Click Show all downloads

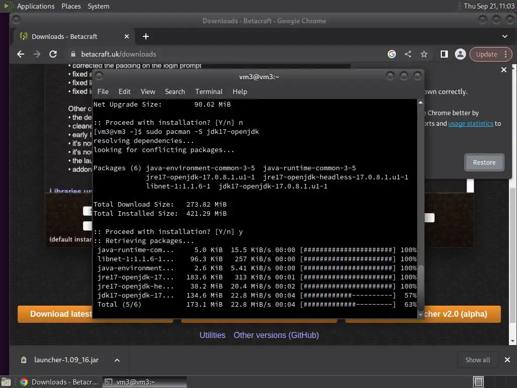tap(478, 360)
